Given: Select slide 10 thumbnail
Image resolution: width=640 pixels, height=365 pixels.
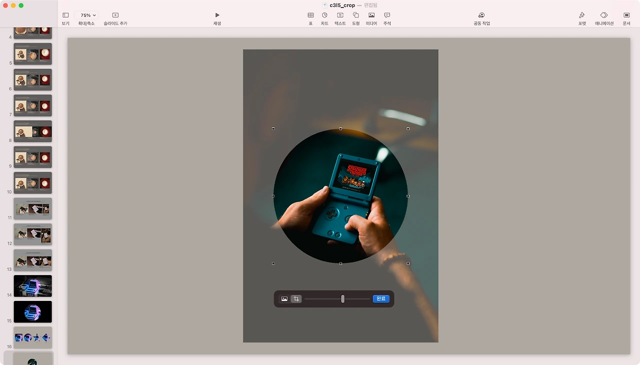Looking at the screenshot, I should (32, 183).
